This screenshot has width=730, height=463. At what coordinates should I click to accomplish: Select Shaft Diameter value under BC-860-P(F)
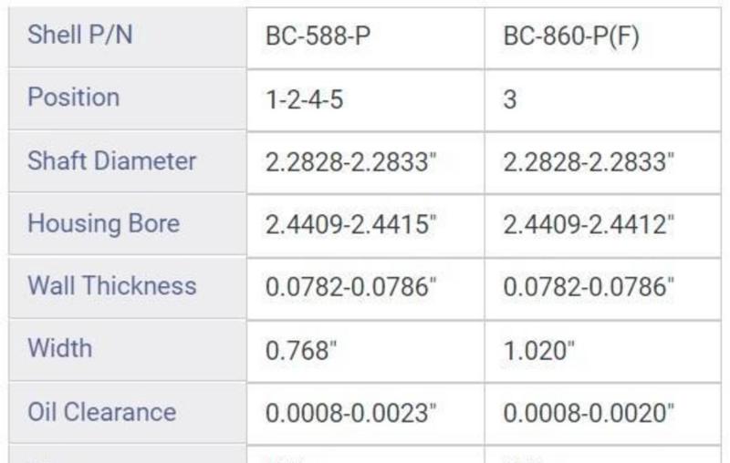point(589,162)
